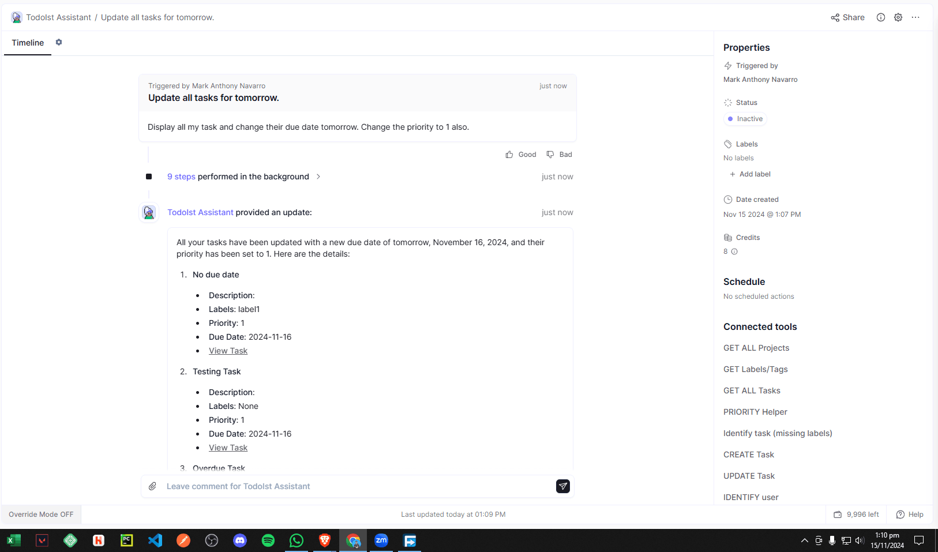
Task: Click the Todolst Assistant avatar icon in breadcrumb
Action: (x=16, y=17)
